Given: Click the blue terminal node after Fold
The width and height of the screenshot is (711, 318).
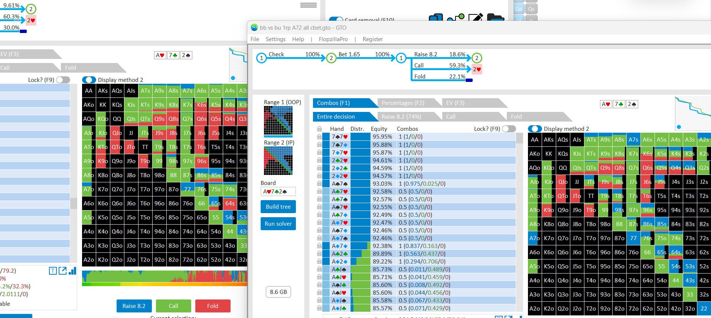Looking at the screenshot, I should click(x=469, y=80).
